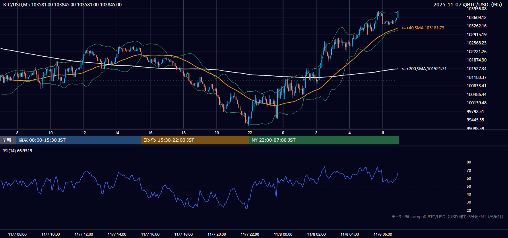Click hour label 16 under the price chart
This screenshot has height=238, width=508.
150,132
